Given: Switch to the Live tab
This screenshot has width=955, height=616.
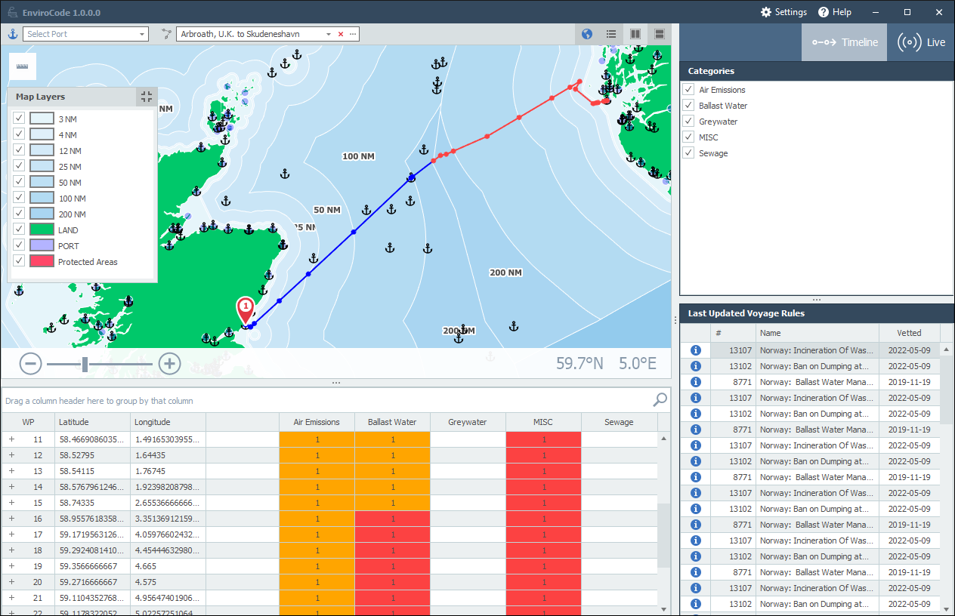Looking at the screenshot, I should 921,42.
